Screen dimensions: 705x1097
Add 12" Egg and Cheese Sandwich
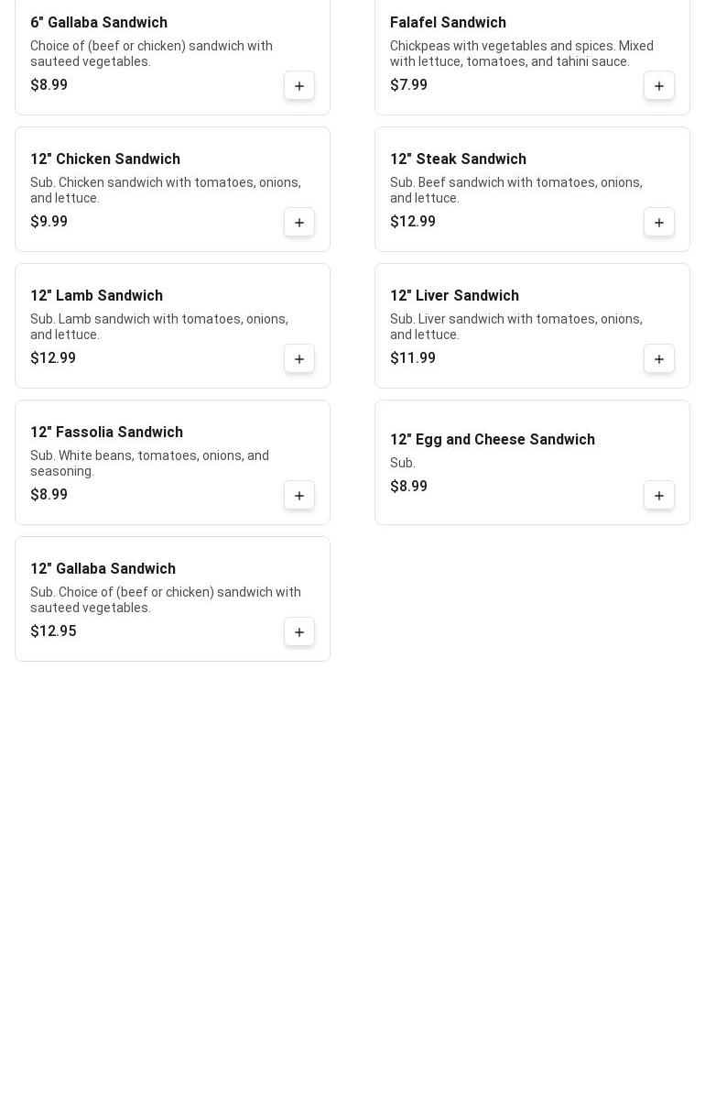tap(659, 496)
